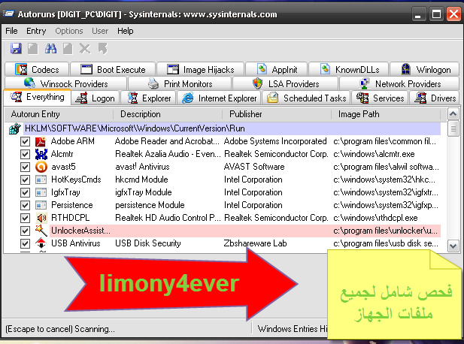The image size is (464, 344).
Task: Uncheck the Persistence checkbox
Action: click(25, 205)
